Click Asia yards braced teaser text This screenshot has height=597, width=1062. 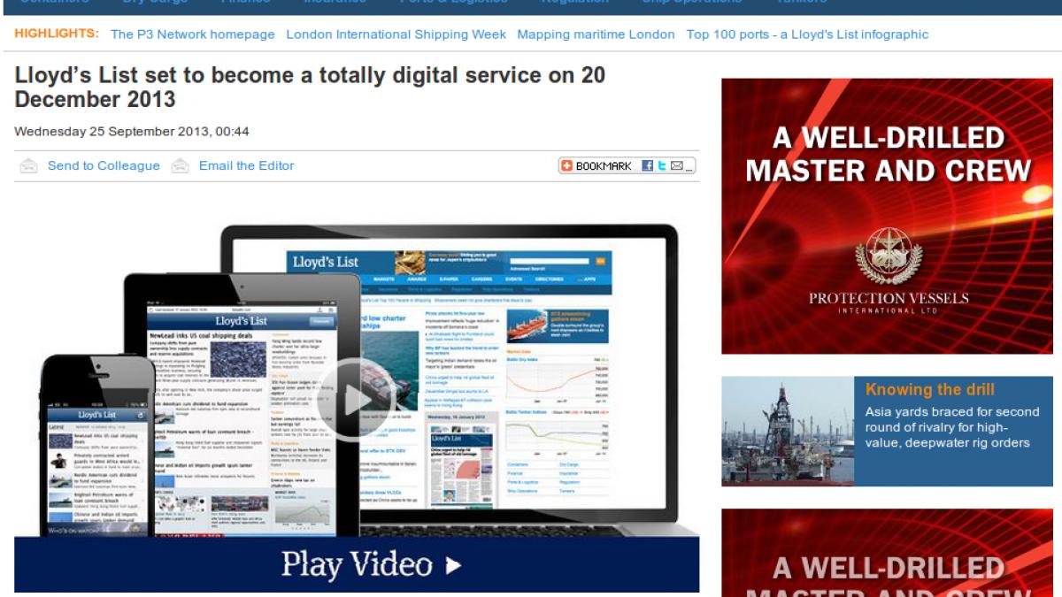[x=952, y=427]
